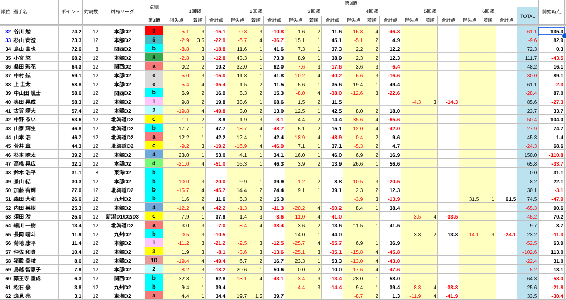Select the player name 烏山 由也
The width and height of the screenshot is (566, 300).
point(24,49)
